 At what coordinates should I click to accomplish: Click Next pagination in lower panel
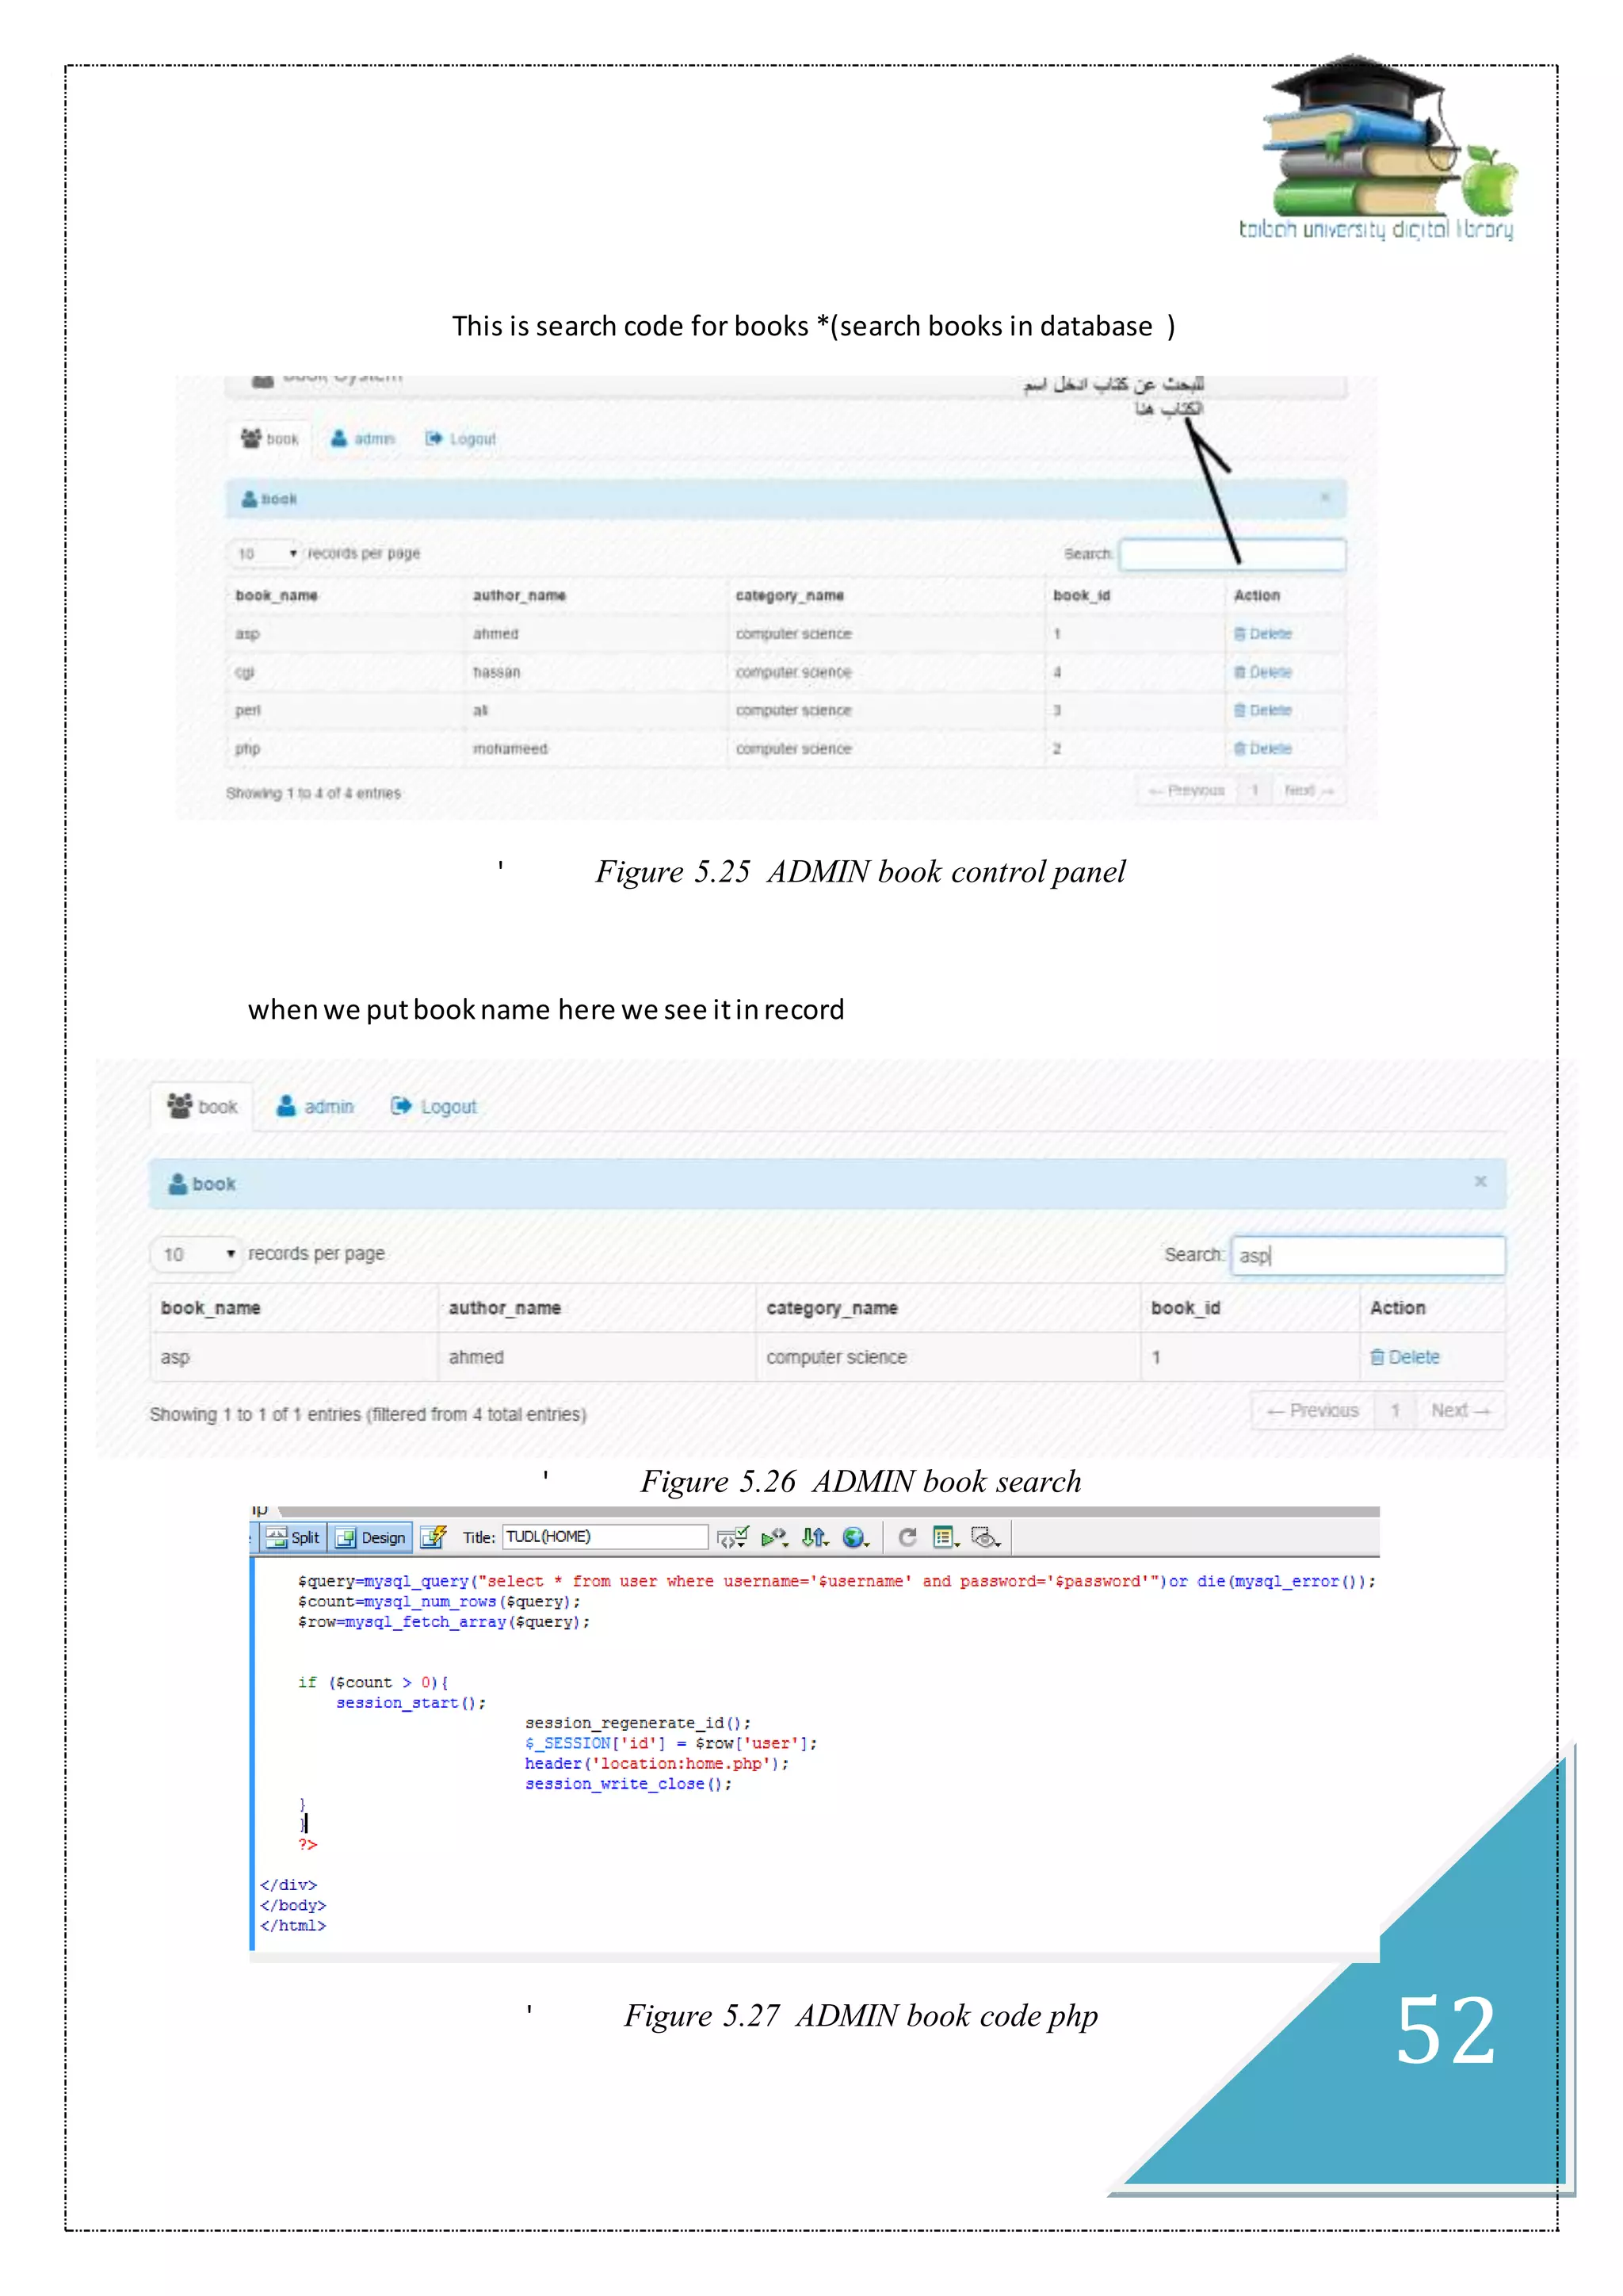click(x=1460, y=1410)
